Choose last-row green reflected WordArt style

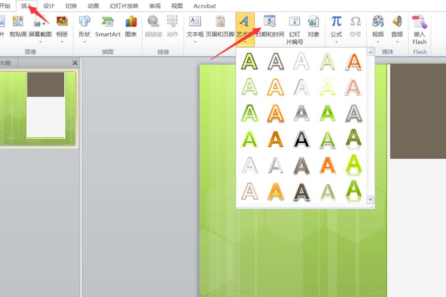(x=354, y=191)
